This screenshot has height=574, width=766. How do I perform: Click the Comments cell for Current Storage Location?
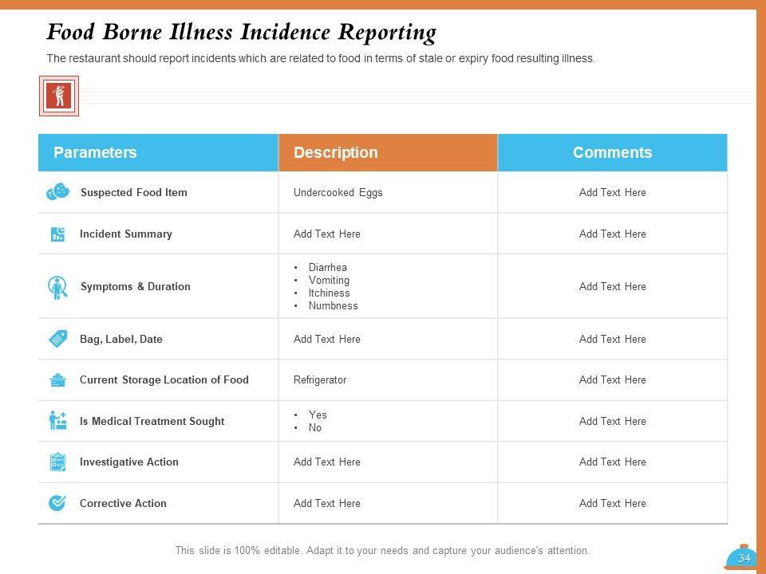coord(612,379)
